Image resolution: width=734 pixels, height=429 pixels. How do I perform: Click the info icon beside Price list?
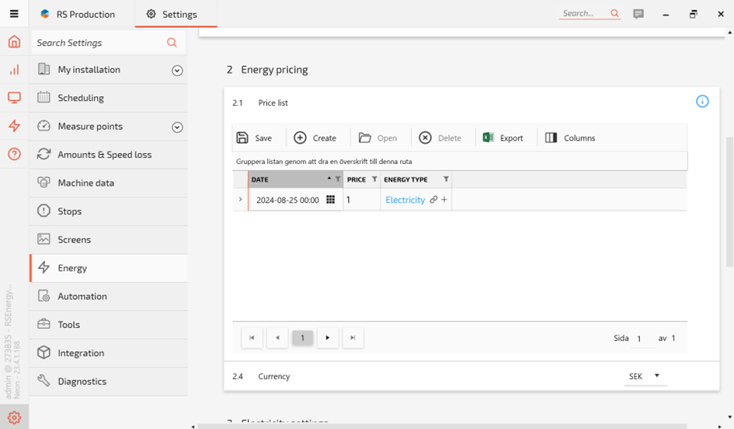click(702, 102)
